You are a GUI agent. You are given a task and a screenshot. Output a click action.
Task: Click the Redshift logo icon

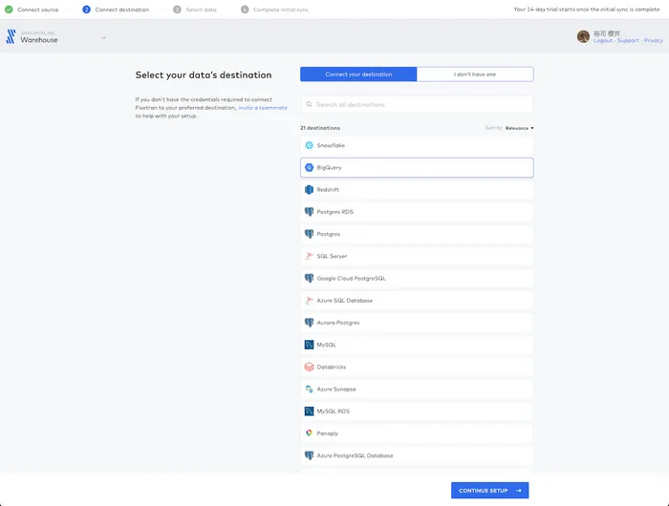pos(309,190)
